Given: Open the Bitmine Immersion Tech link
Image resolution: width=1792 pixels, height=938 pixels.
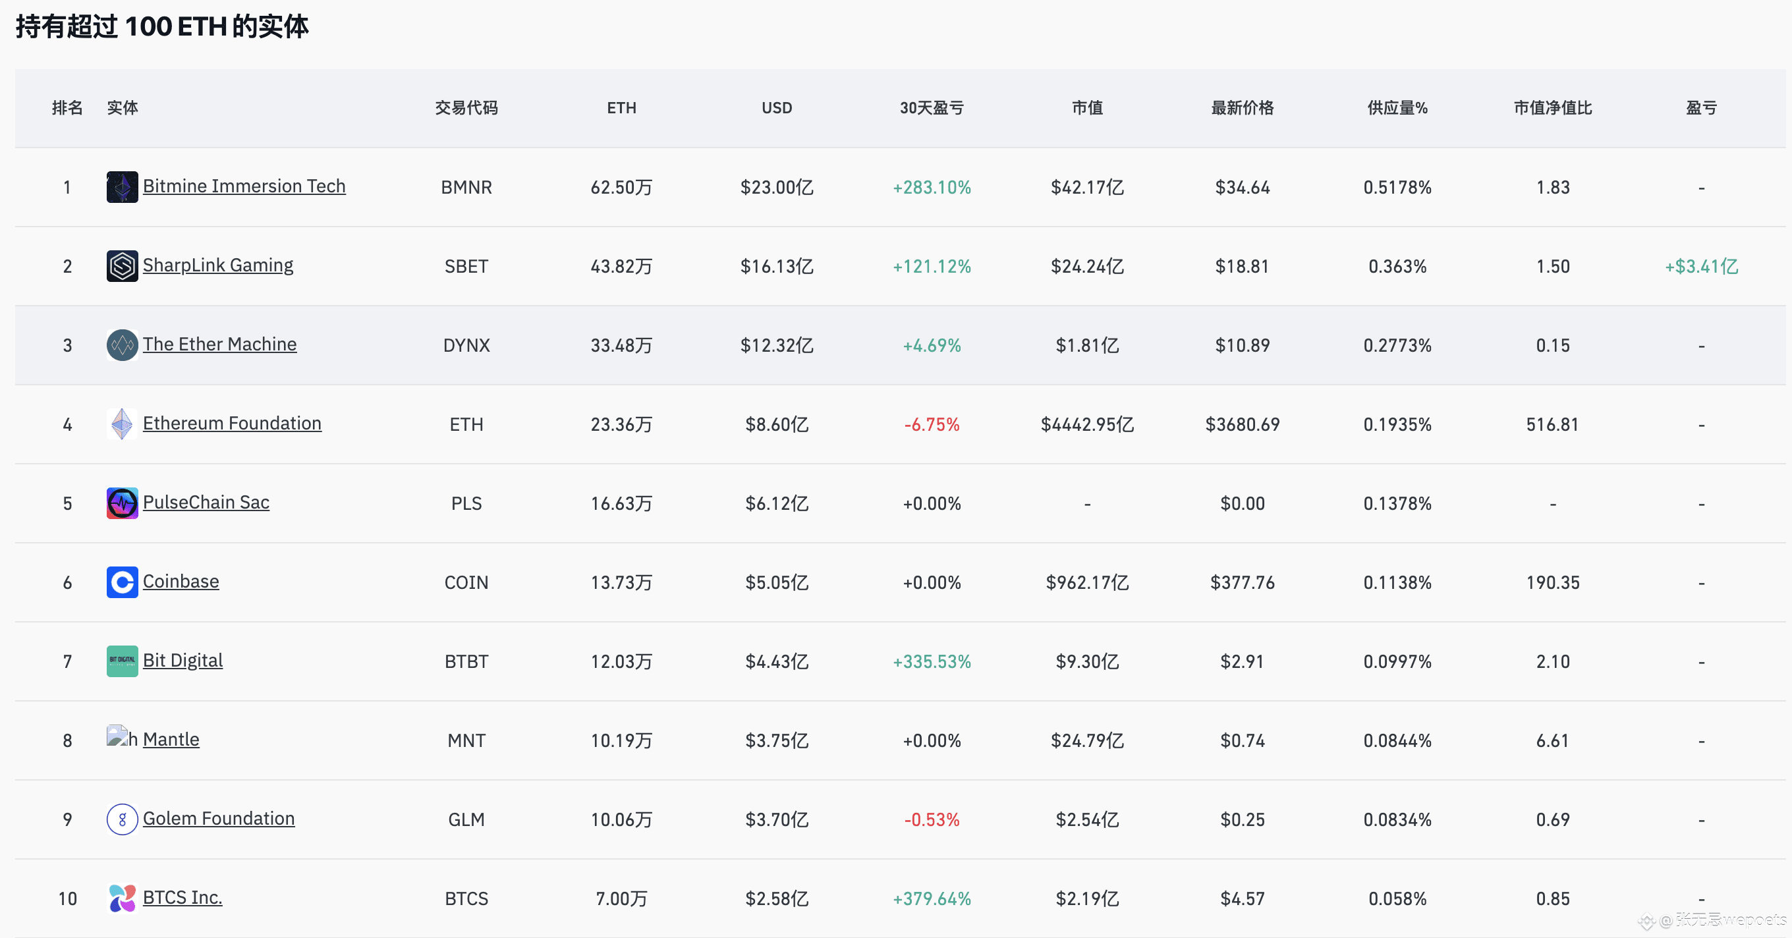Looking at the screenshot, I should [244, 186].
